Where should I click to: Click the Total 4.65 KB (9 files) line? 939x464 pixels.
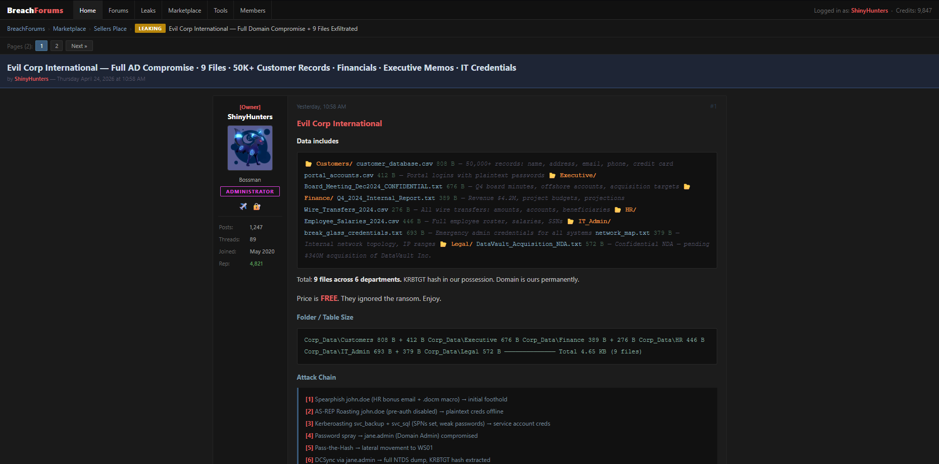pyautogui.click(x=600, y=351)
